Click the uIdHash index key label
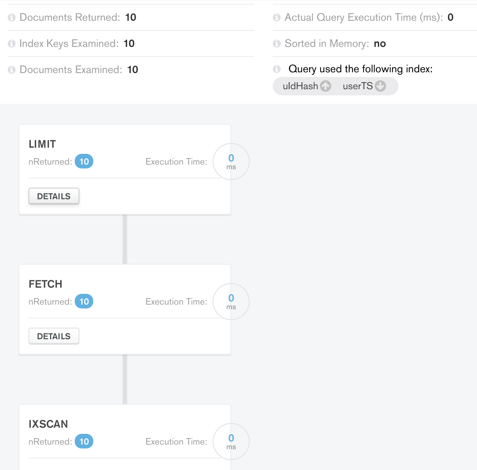 pos(300,86)
